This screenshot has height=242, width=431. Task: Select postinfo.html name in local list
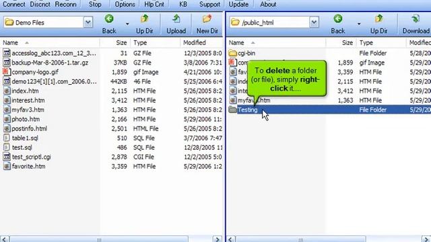pyautogui.click(x=30, y=128)
